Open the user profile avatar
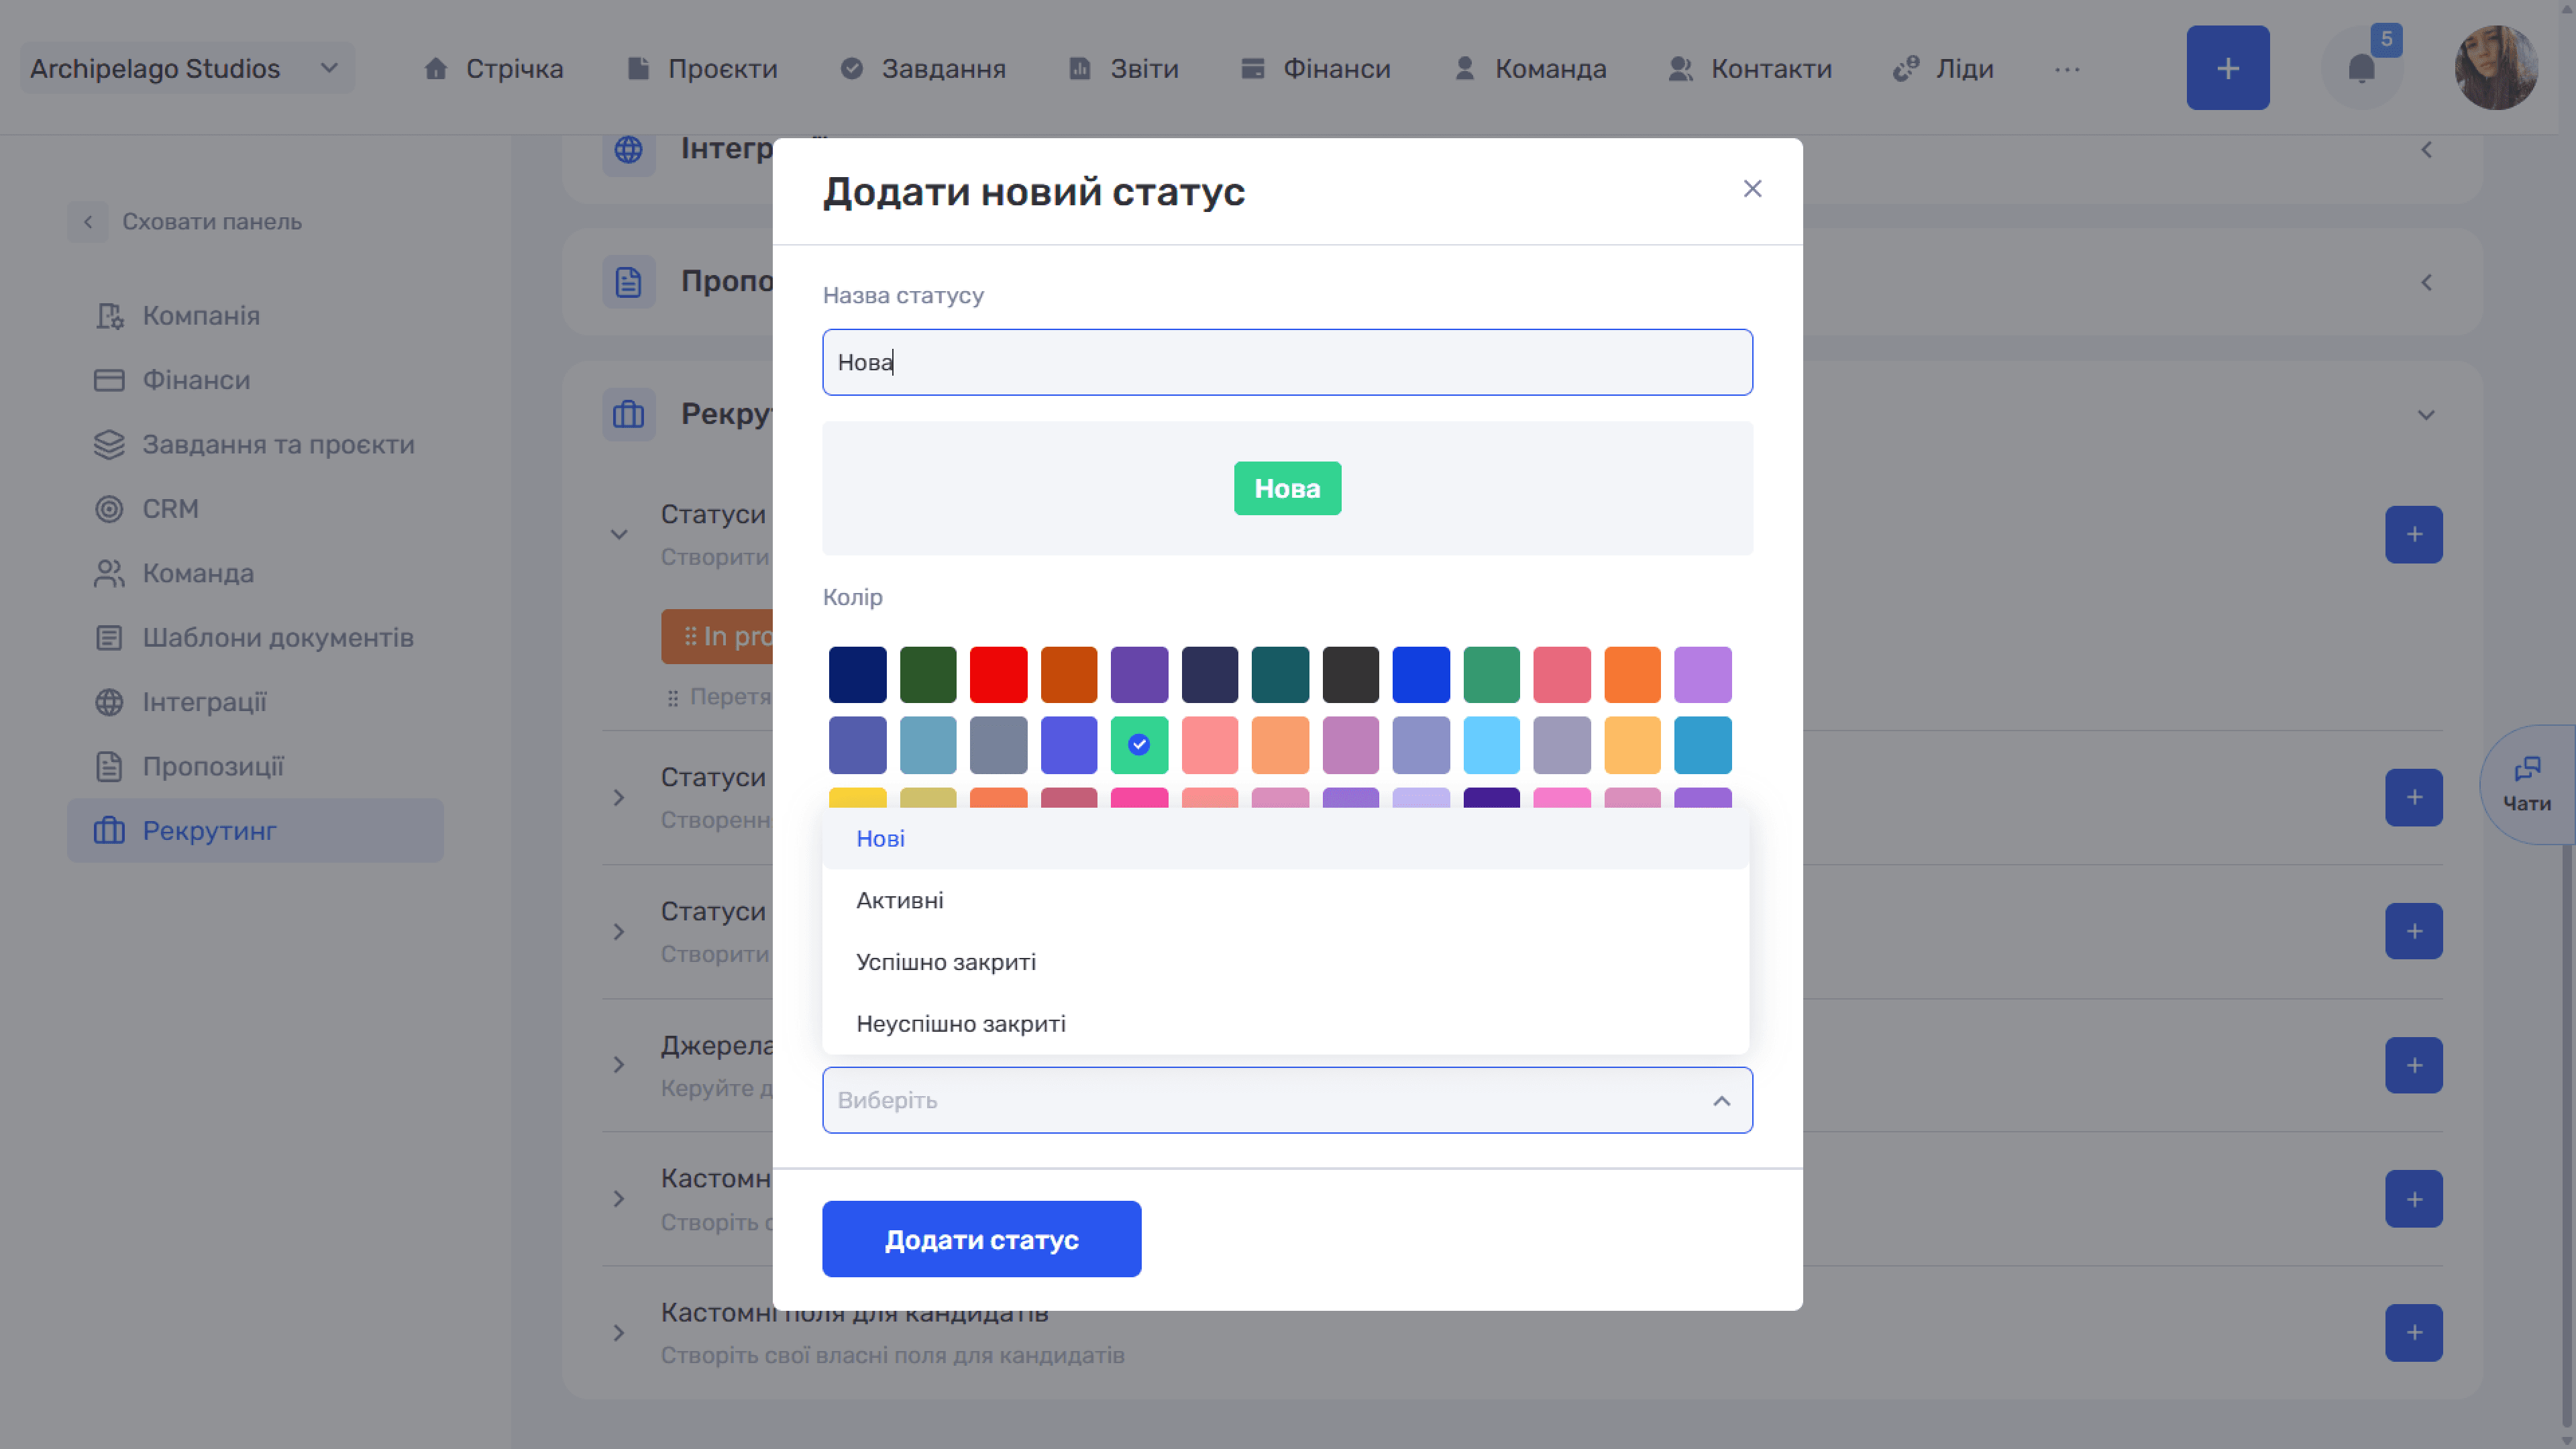Image resolution: width=2576 pixels, height=1449 pixels. [2496, 68]
